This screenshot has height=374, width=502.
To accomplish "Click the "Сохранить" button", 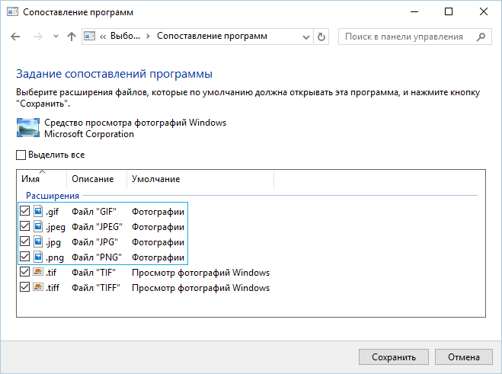I will (x=393, y=356).
